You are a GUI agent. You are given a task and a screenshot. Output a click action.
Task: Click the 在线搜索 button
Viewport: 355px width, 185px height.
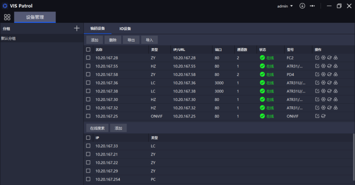point(97,128)
